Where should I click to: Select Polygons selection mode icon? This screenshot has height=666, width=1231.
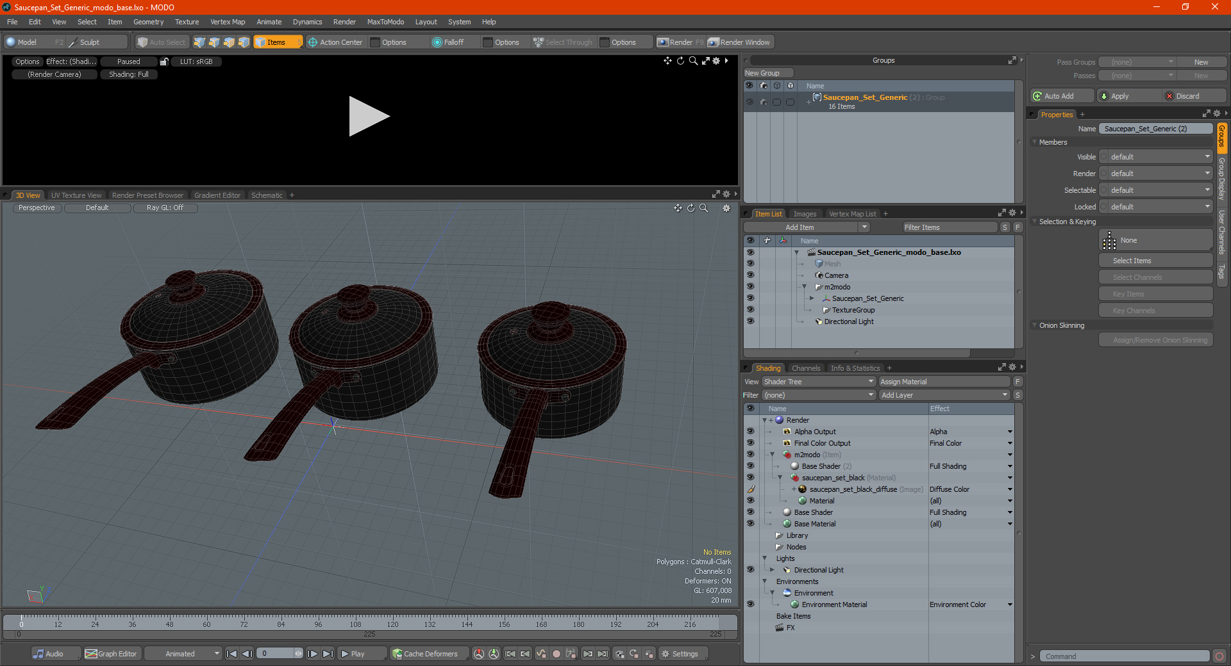229,42
